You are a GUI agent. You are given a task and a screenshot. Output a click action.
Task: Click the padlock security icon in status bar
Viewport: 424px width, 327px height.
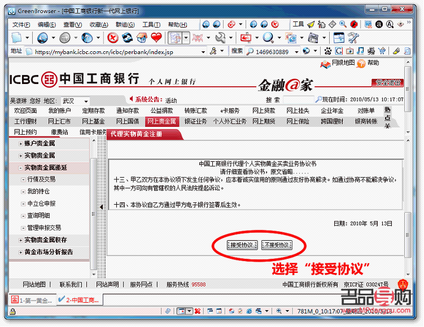[x=12, y=312]
